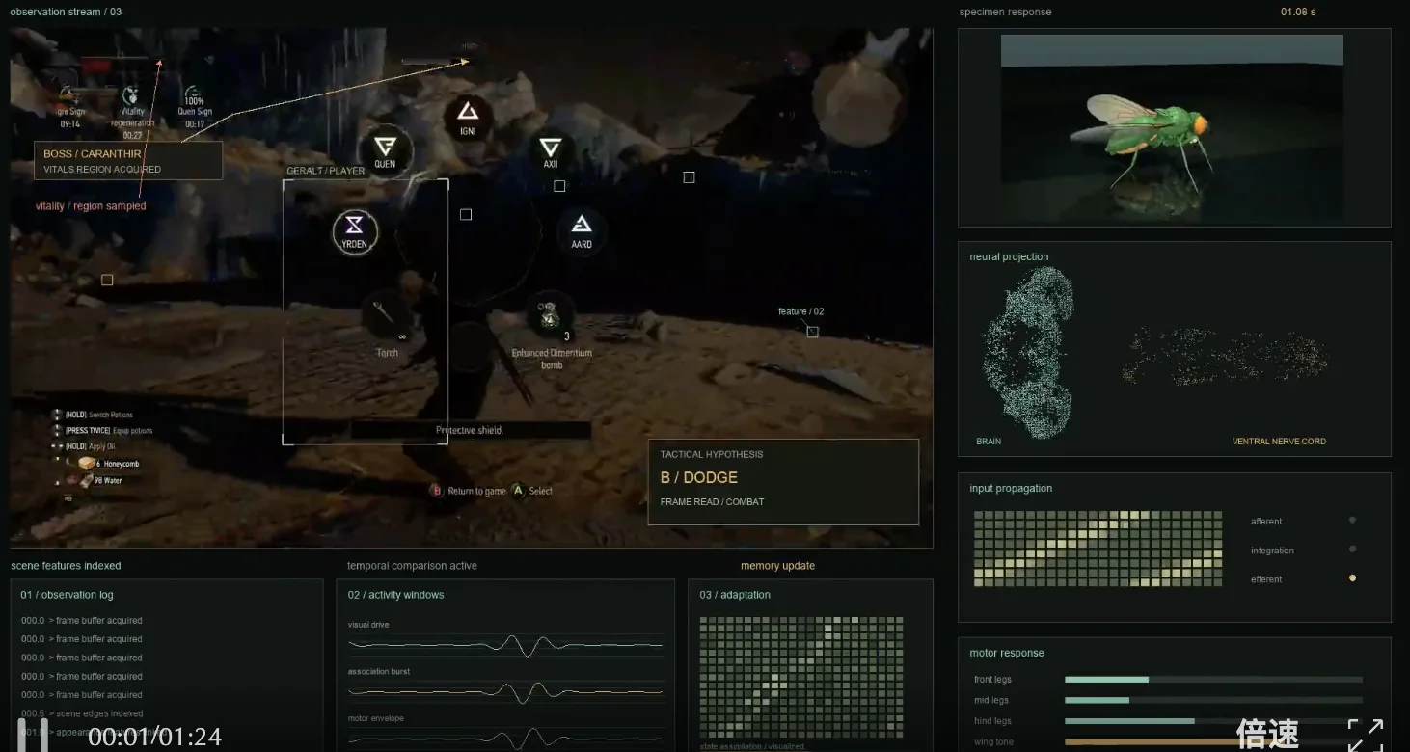Screen dimensions: 1410x752
Task: Click the visual drive waveform
Action: click(x=505, y=645)
